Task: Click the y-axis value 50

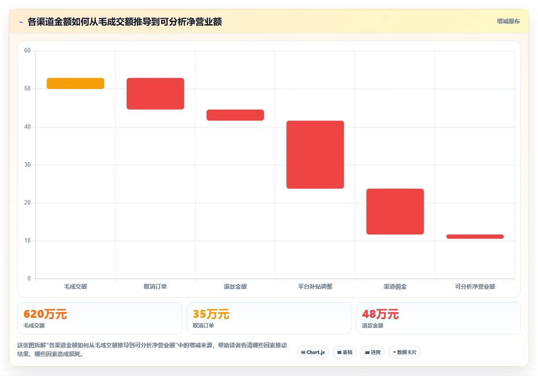Action: click(x=27, y=89)
